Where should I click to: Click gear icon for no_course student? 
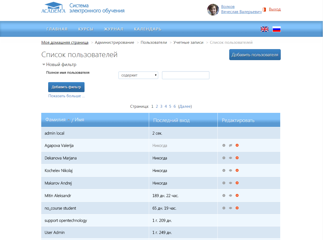(224, 208)
